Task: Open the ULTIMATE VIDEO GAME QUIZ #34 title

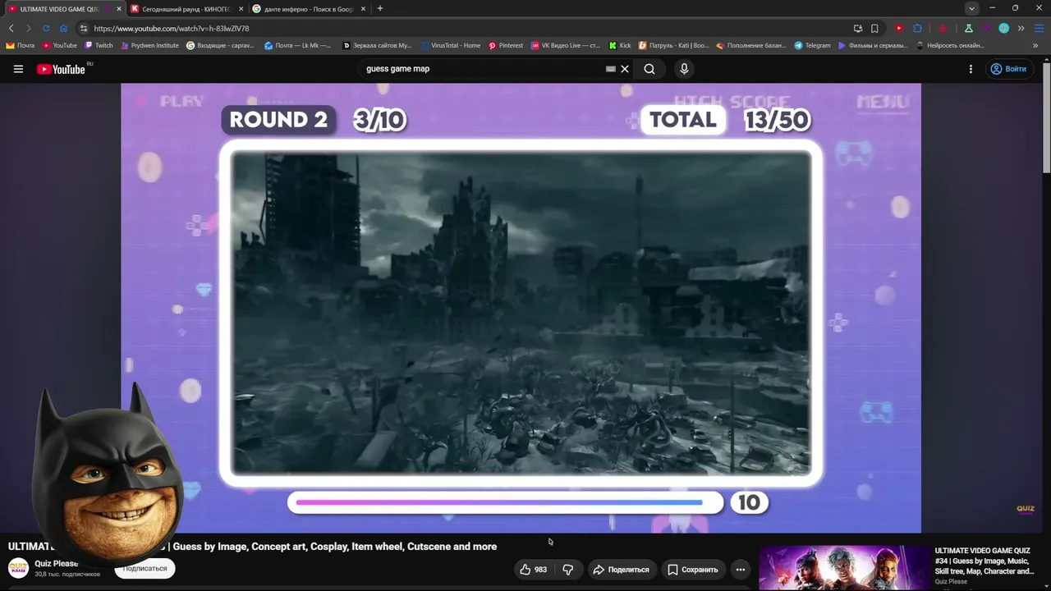Action: click(x=984, y=561)
